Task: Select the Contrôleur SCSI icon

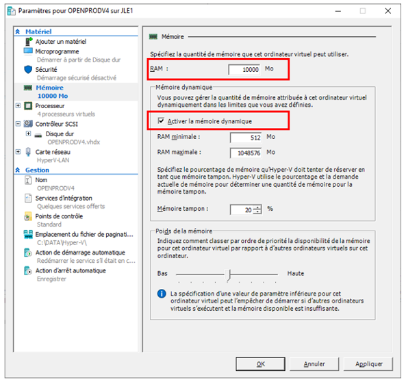Action: [28, 124]
